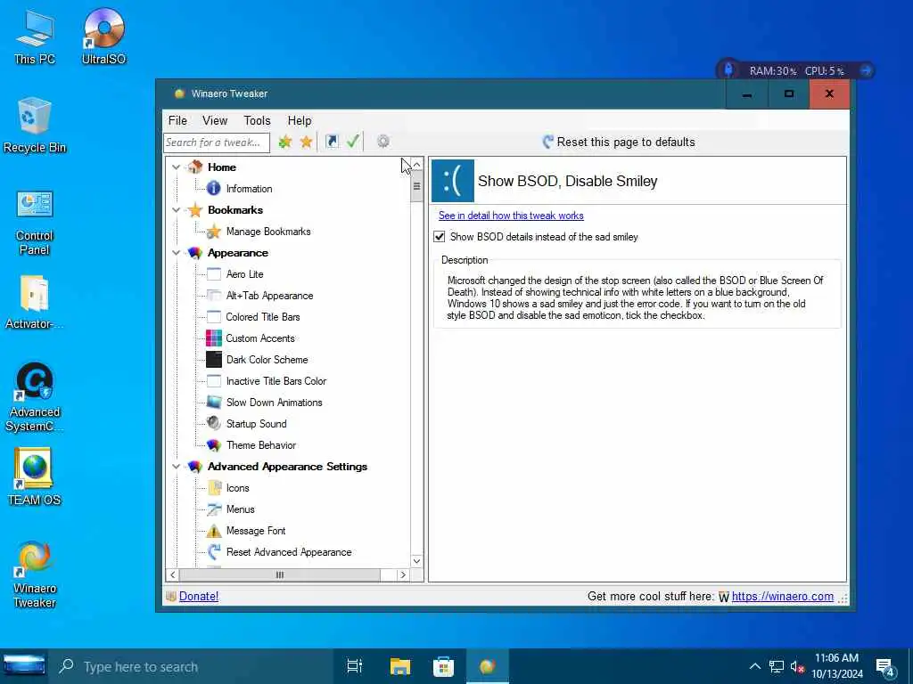Select Theme Behavior tree item

click(x=261, y=445)
